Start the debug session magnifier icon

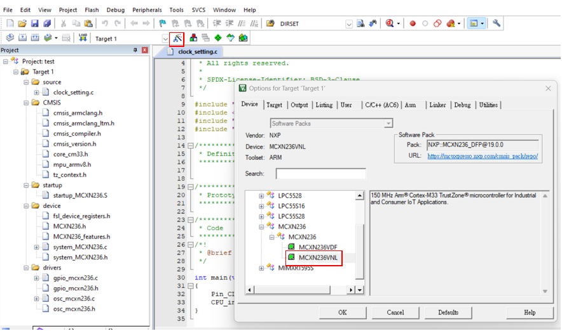(389, 23)
